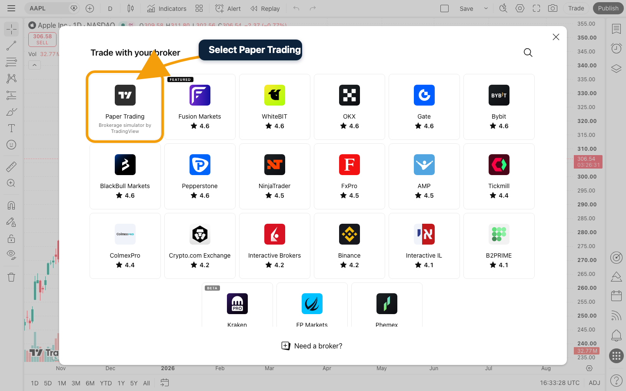The height and width of the screenshot is (391, 626).
Task: Open the candlestick chart type menu
Action: pyautogui.click(x=130, y=8)
